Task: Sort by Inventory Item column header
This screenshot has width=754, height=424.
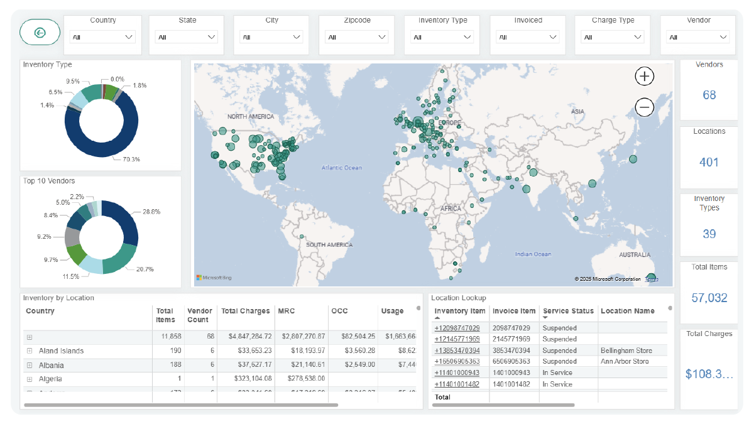Action: 460,311
